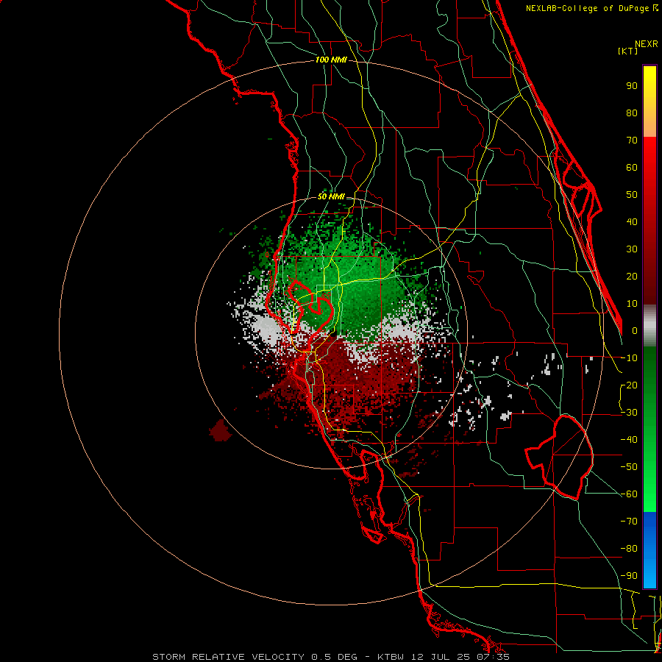Click the NEXLAB-College of DuPage label
This screenshot has height=662, width=662.
591,8
